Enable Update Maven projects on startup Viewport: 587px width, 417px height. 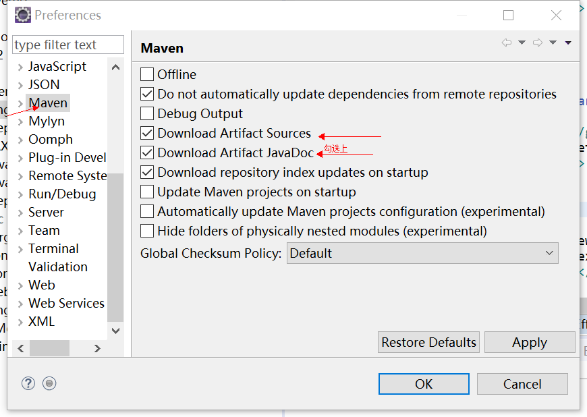click(x=147, y=192)
